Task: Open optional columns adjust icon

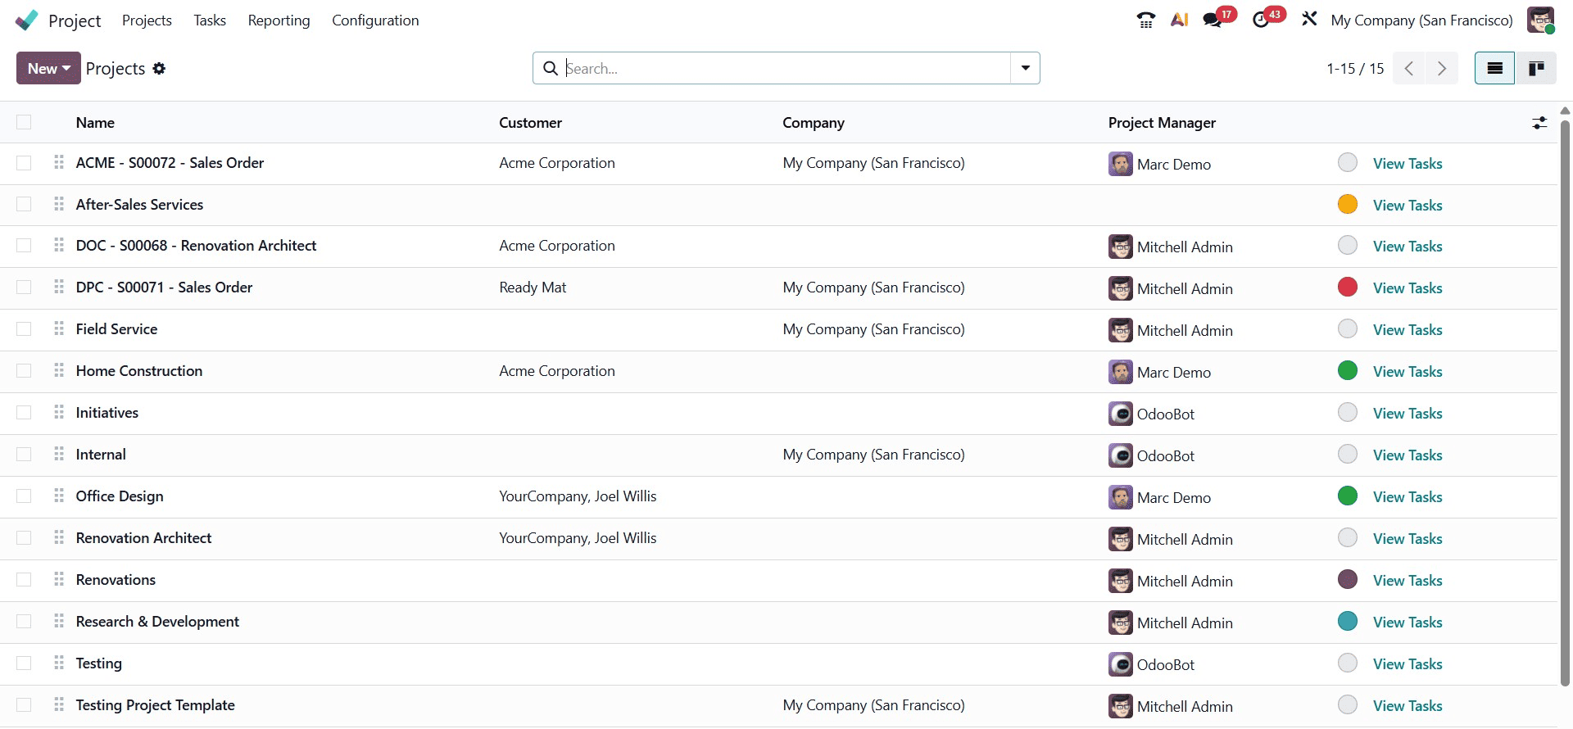Action: click(1539, 123)
